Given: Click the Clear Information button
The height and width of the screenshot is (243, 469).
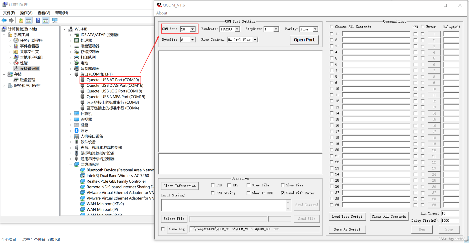Looking at the screenshot, I should 179,186.
